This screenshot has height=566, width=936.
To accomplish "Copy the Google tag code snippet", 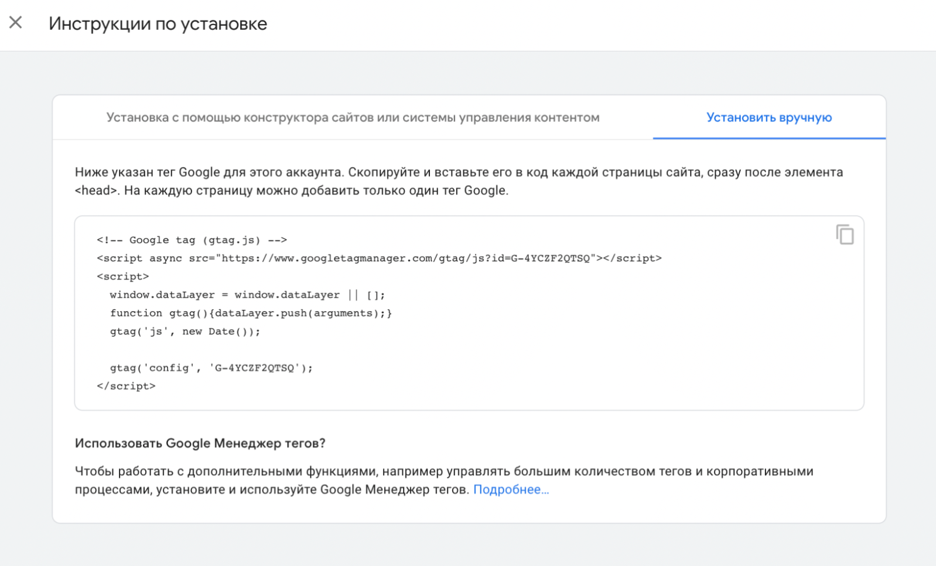I will tap(844, 234).
